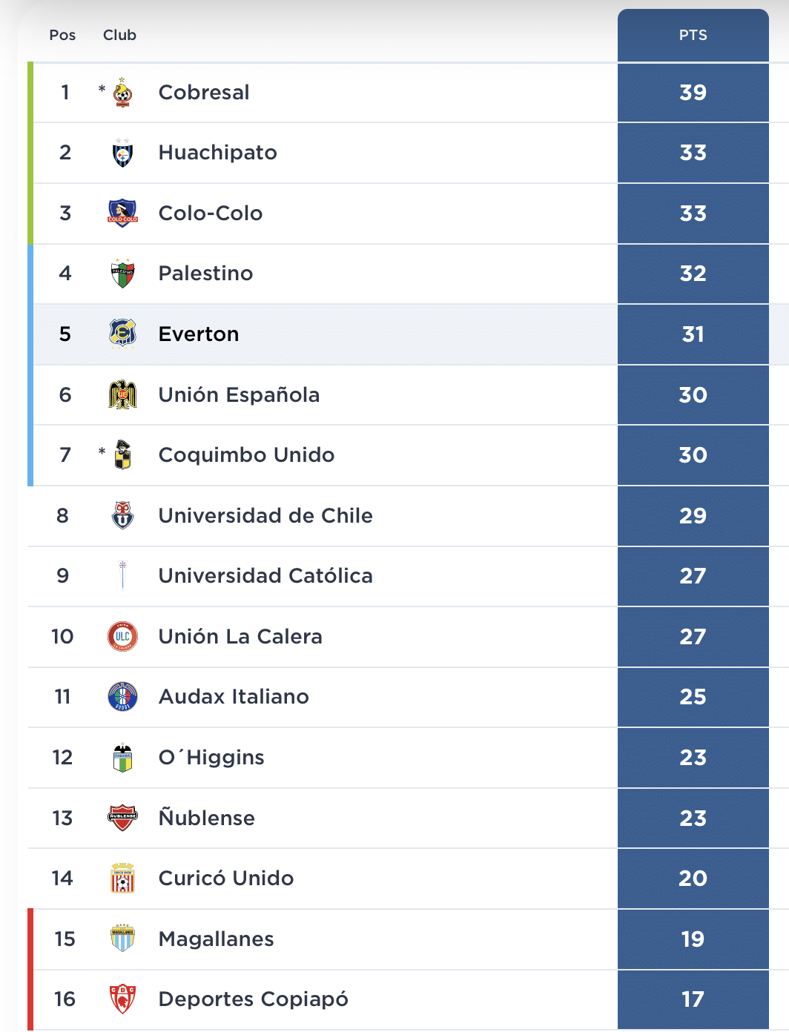Image resolution: width=789 pixels, height=1032 pixels.
Task: Click the Curicó Unido team name
Action: tap(225, 879)
